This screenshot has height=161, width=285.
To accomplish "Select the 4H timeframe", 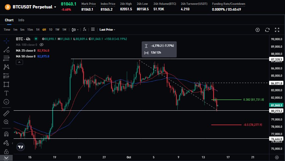I will (x=44, y=29).
